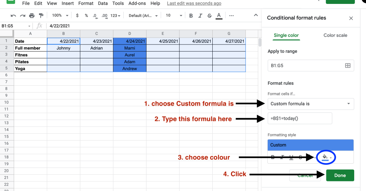Show more toolbar options (three dots)
366x191 pixels.
[231, 16]
